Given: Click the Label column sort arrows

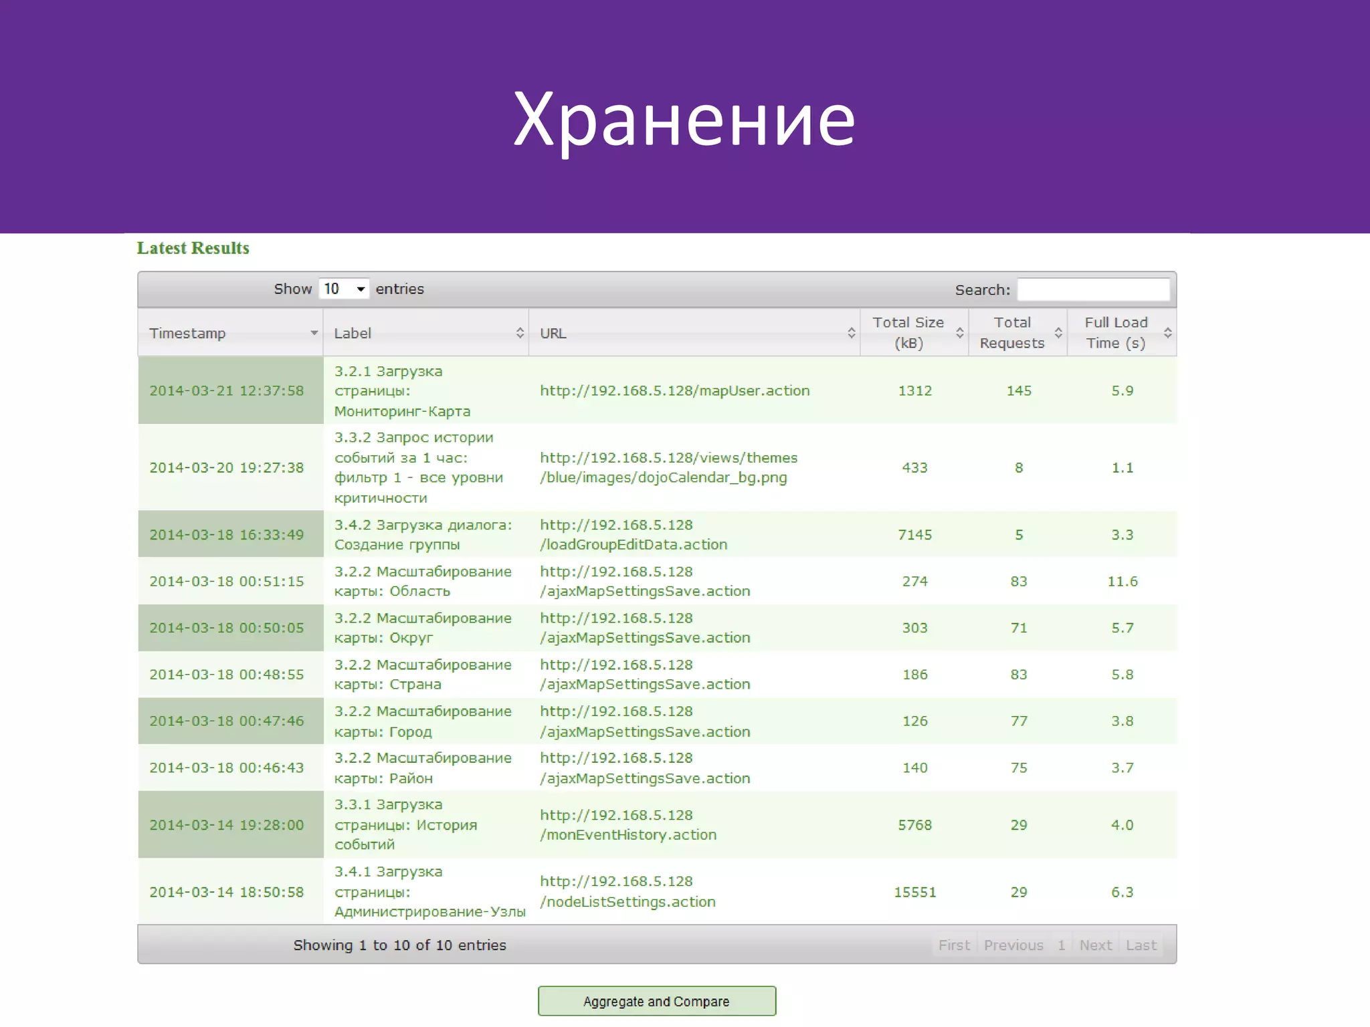Looking at the screenshot, I should [520, 332].
